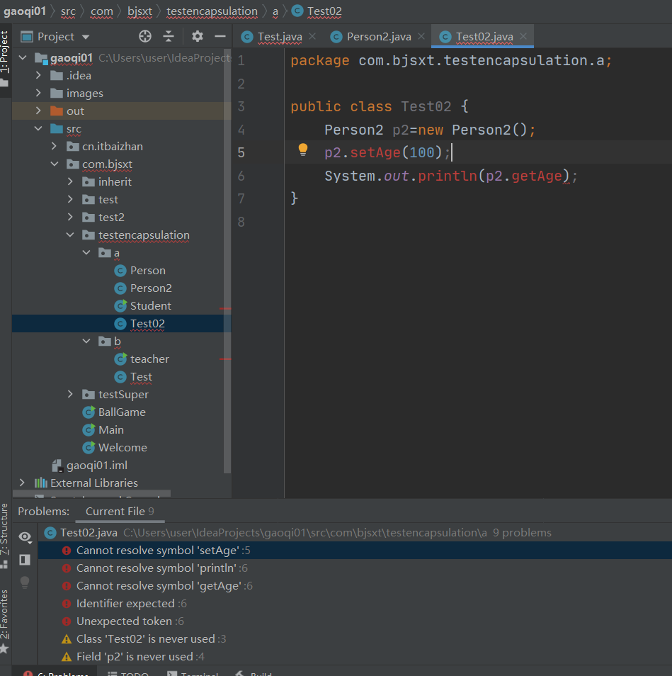Viewport: 672px width, 676px height.
Task: Close the Test02.java tab
Action: 523,37
